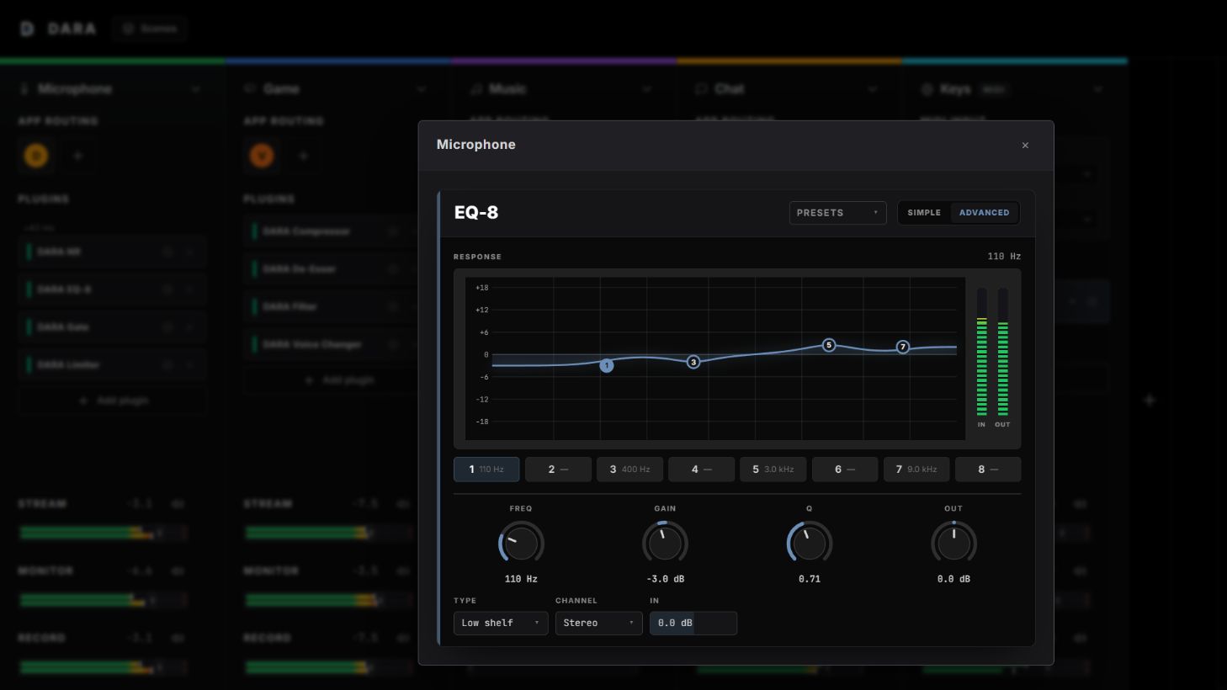Click the Q knob
This screenshot has width=1227, height=690.
(x=810, y=543)
